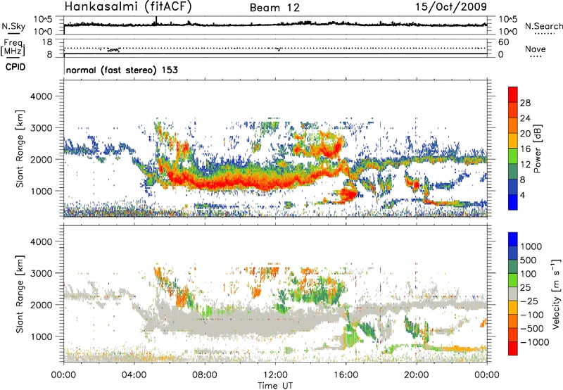The image size is (563, 390).
Task: Click the '08:00' time axis tick
Action: (205, 375)
